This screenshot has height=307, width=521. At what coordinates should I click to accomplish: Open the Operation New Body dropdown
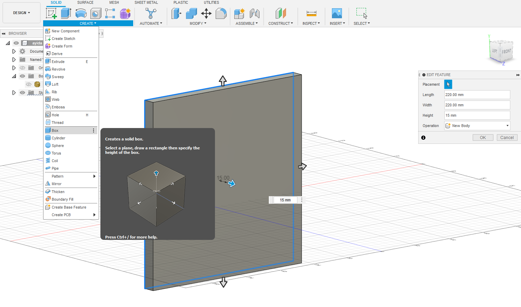pyautogui.click(x=477, y=126)
